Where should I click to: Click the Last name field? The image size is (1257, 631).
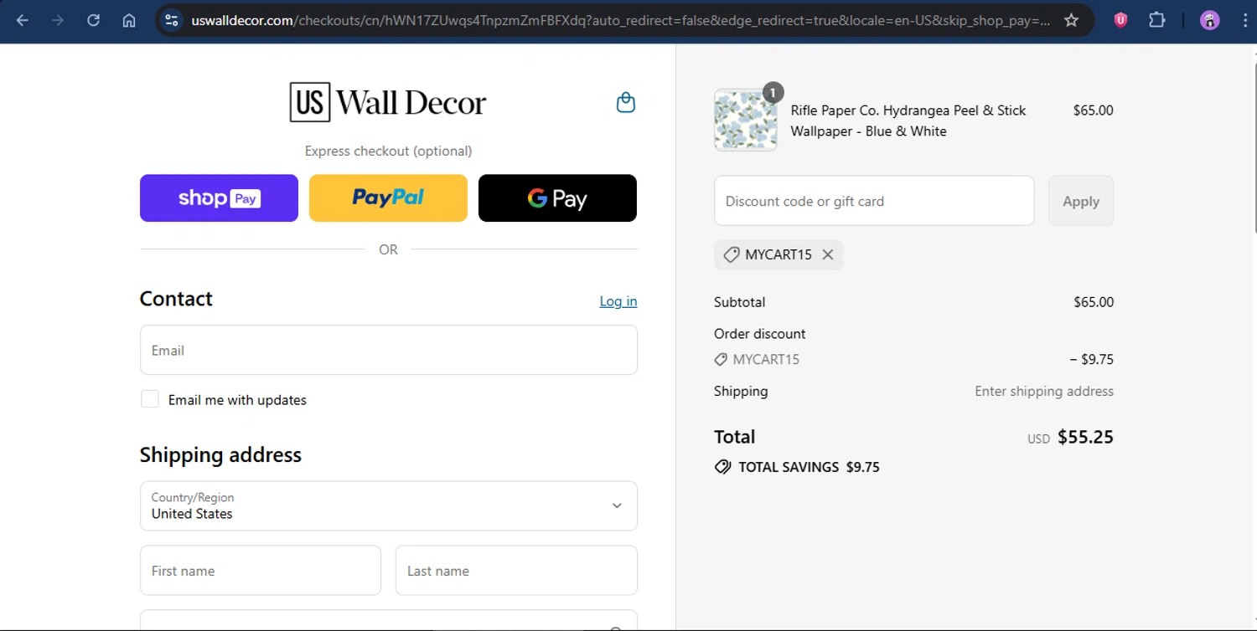(x=516, y=571)
